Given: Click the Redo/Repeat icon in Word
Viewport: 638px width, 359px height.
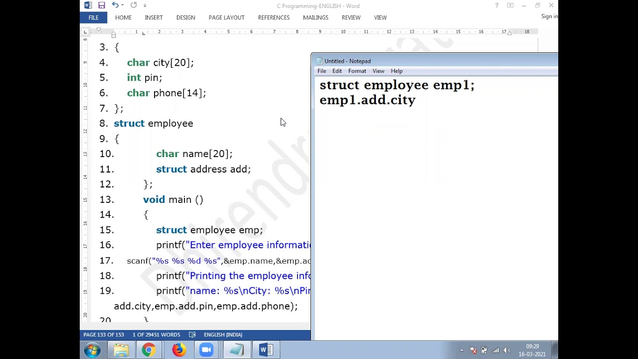Looking at the screenshot, I should [x=134, y=5].
